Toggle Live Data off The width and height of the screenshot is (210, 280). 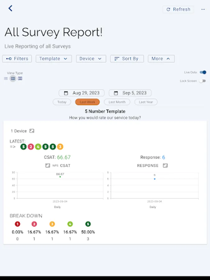203,72
